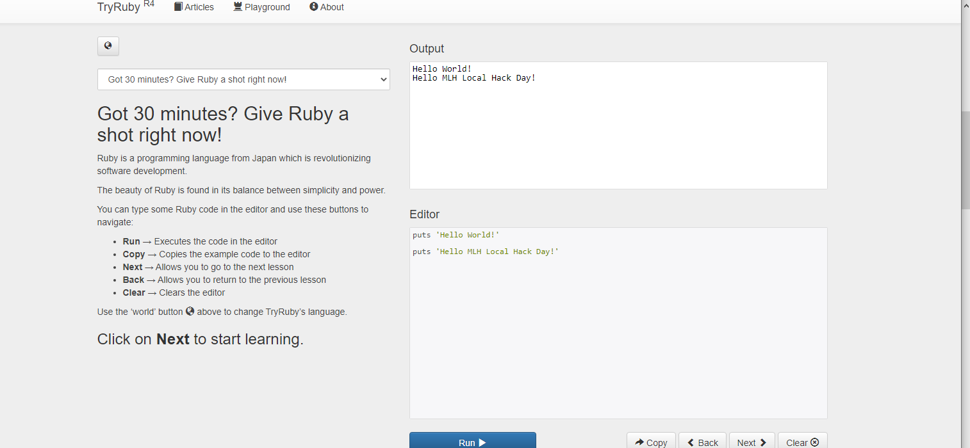Click output line 'Hello MLH Local Hack Day!'
Viewport: 970px width, 448px height.
pyautogui.click(x=474, y=78)
